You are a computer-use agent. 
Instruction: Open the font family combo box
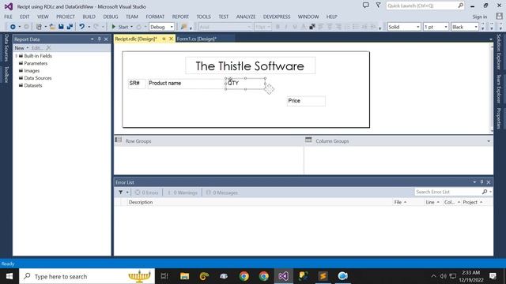click(x=225, y=27)
